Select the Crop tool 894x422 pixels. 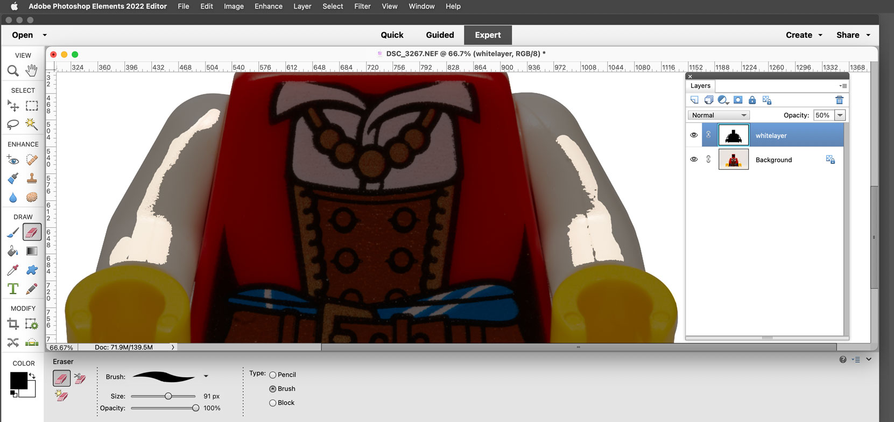[13, 323]
